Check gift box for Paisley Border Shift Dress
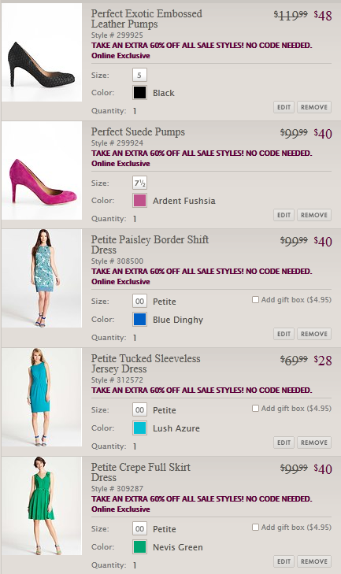The height and width of the screenshot is (574, 341). click(255, 300)
